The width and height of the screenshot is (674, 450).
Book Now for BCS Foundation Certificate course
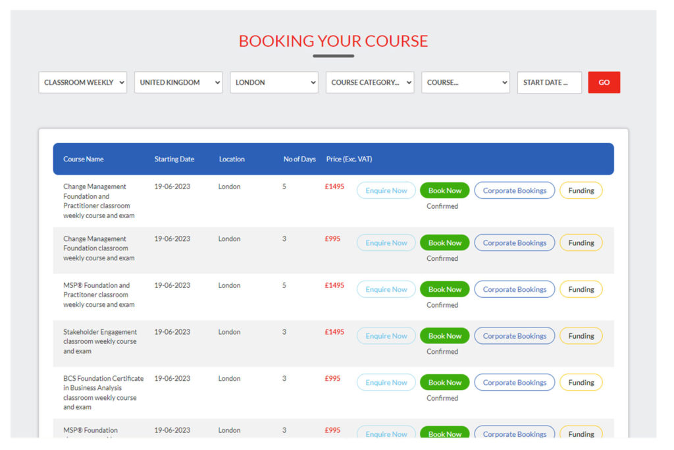tap(445, 382)
